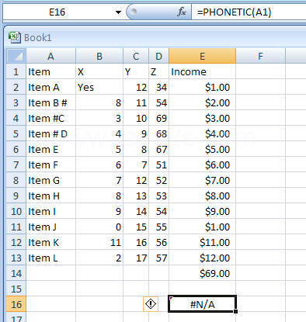
Task: Select column F header
Action: point(260,56)
